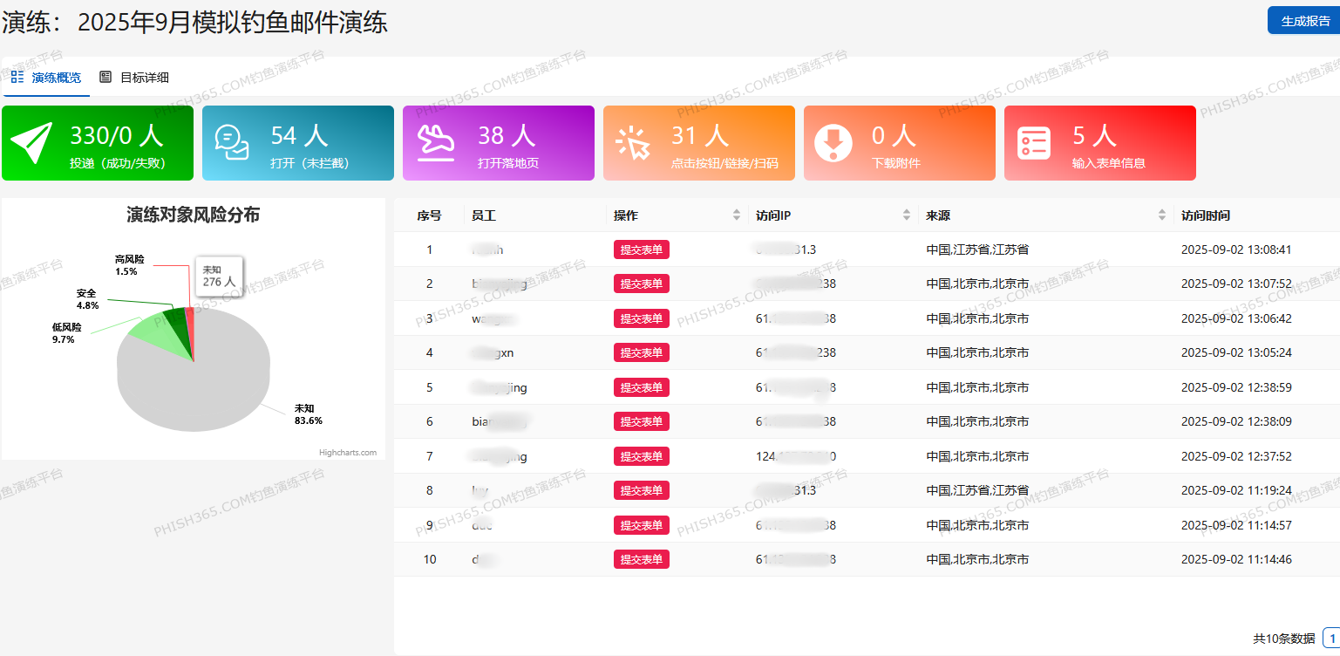Click the 目标详细 tab document icon

click(105, 77)
